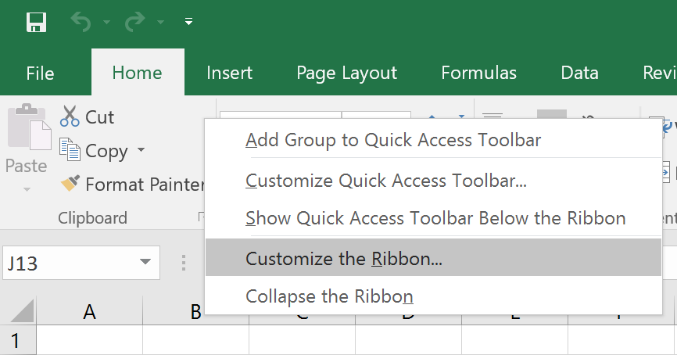The width and height of the screenshot is (677, 355).
Task: Click the Undo arrow icon
Action: tap(81, 22)
